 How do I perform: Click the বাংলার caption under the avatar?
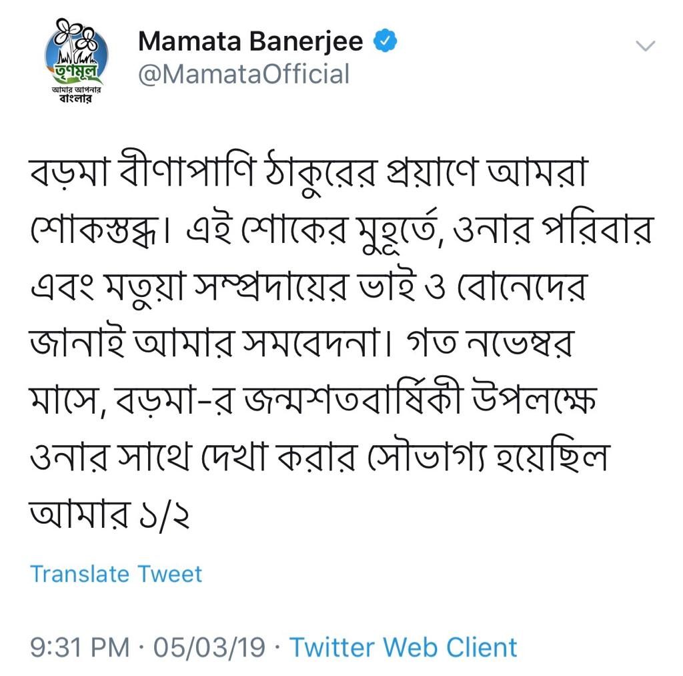click(x=76, y=99)
